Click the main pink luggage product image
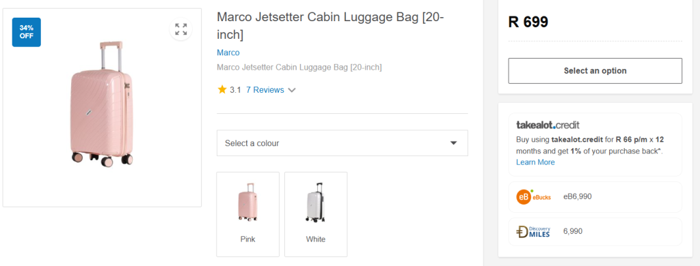The width and height of the screenshot is (700, 266). pyautogui.click(x=103, y=105)
